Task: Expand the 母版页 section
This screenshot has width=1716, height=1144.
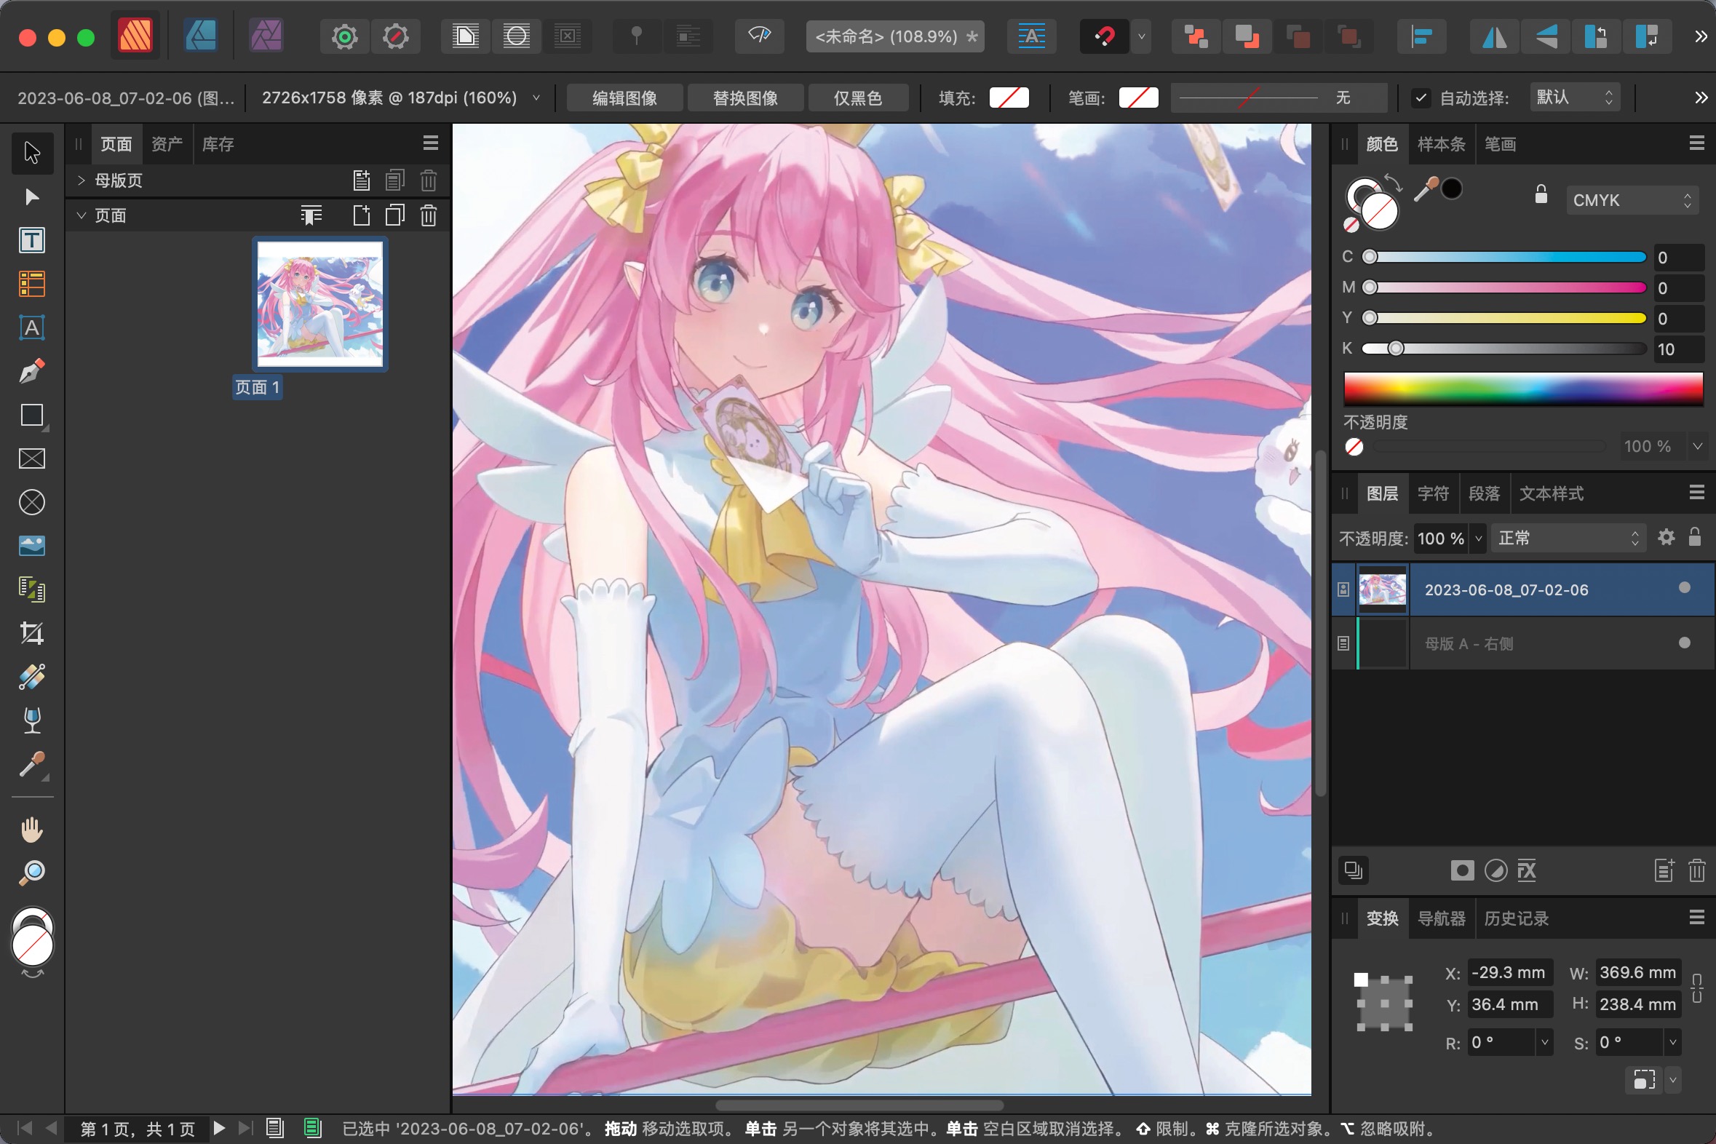Action: 81,180
